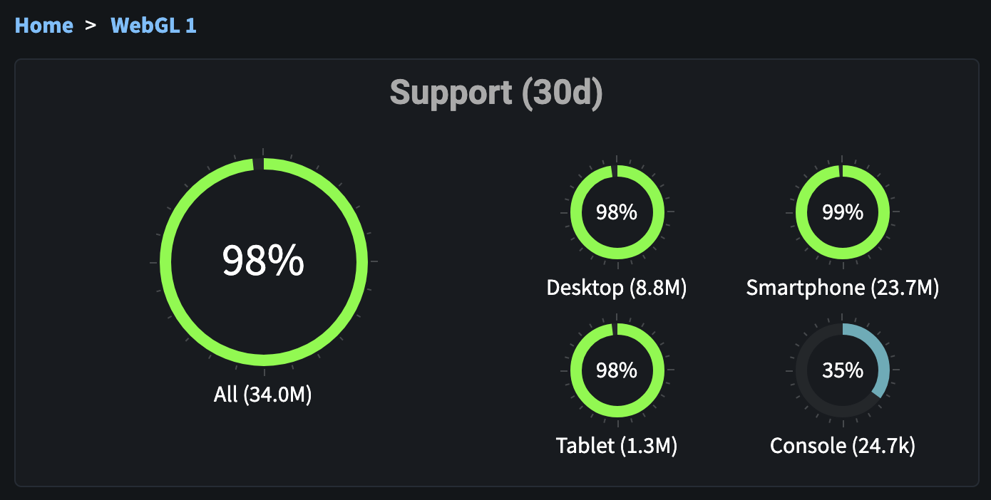Click the All (34.0M) label
991x500 pixels.
coord(263,395)
